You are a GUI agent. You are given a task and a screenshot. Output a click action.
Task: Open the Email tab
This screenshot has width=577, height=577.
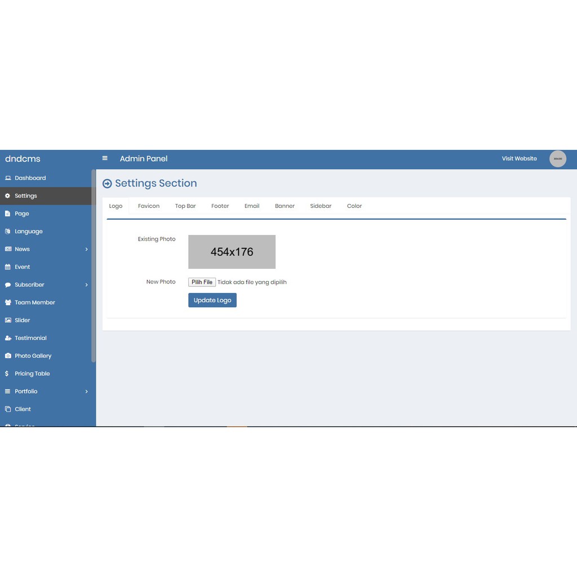252,206
